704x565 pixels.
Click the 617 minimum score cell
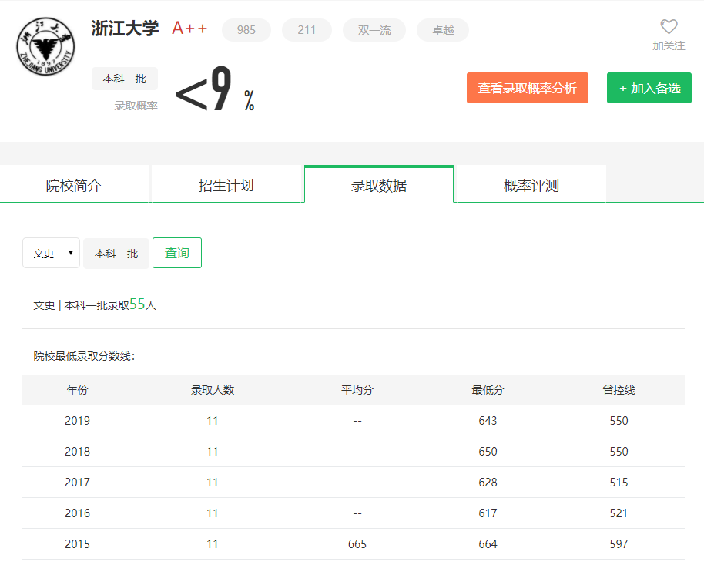tap(488, 513)
